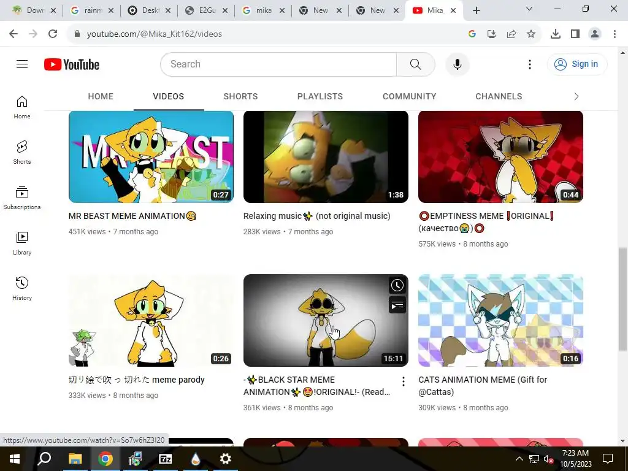The image size is (628, 471).
Task: Click the YouTube logo
Action: pos(72,64)
